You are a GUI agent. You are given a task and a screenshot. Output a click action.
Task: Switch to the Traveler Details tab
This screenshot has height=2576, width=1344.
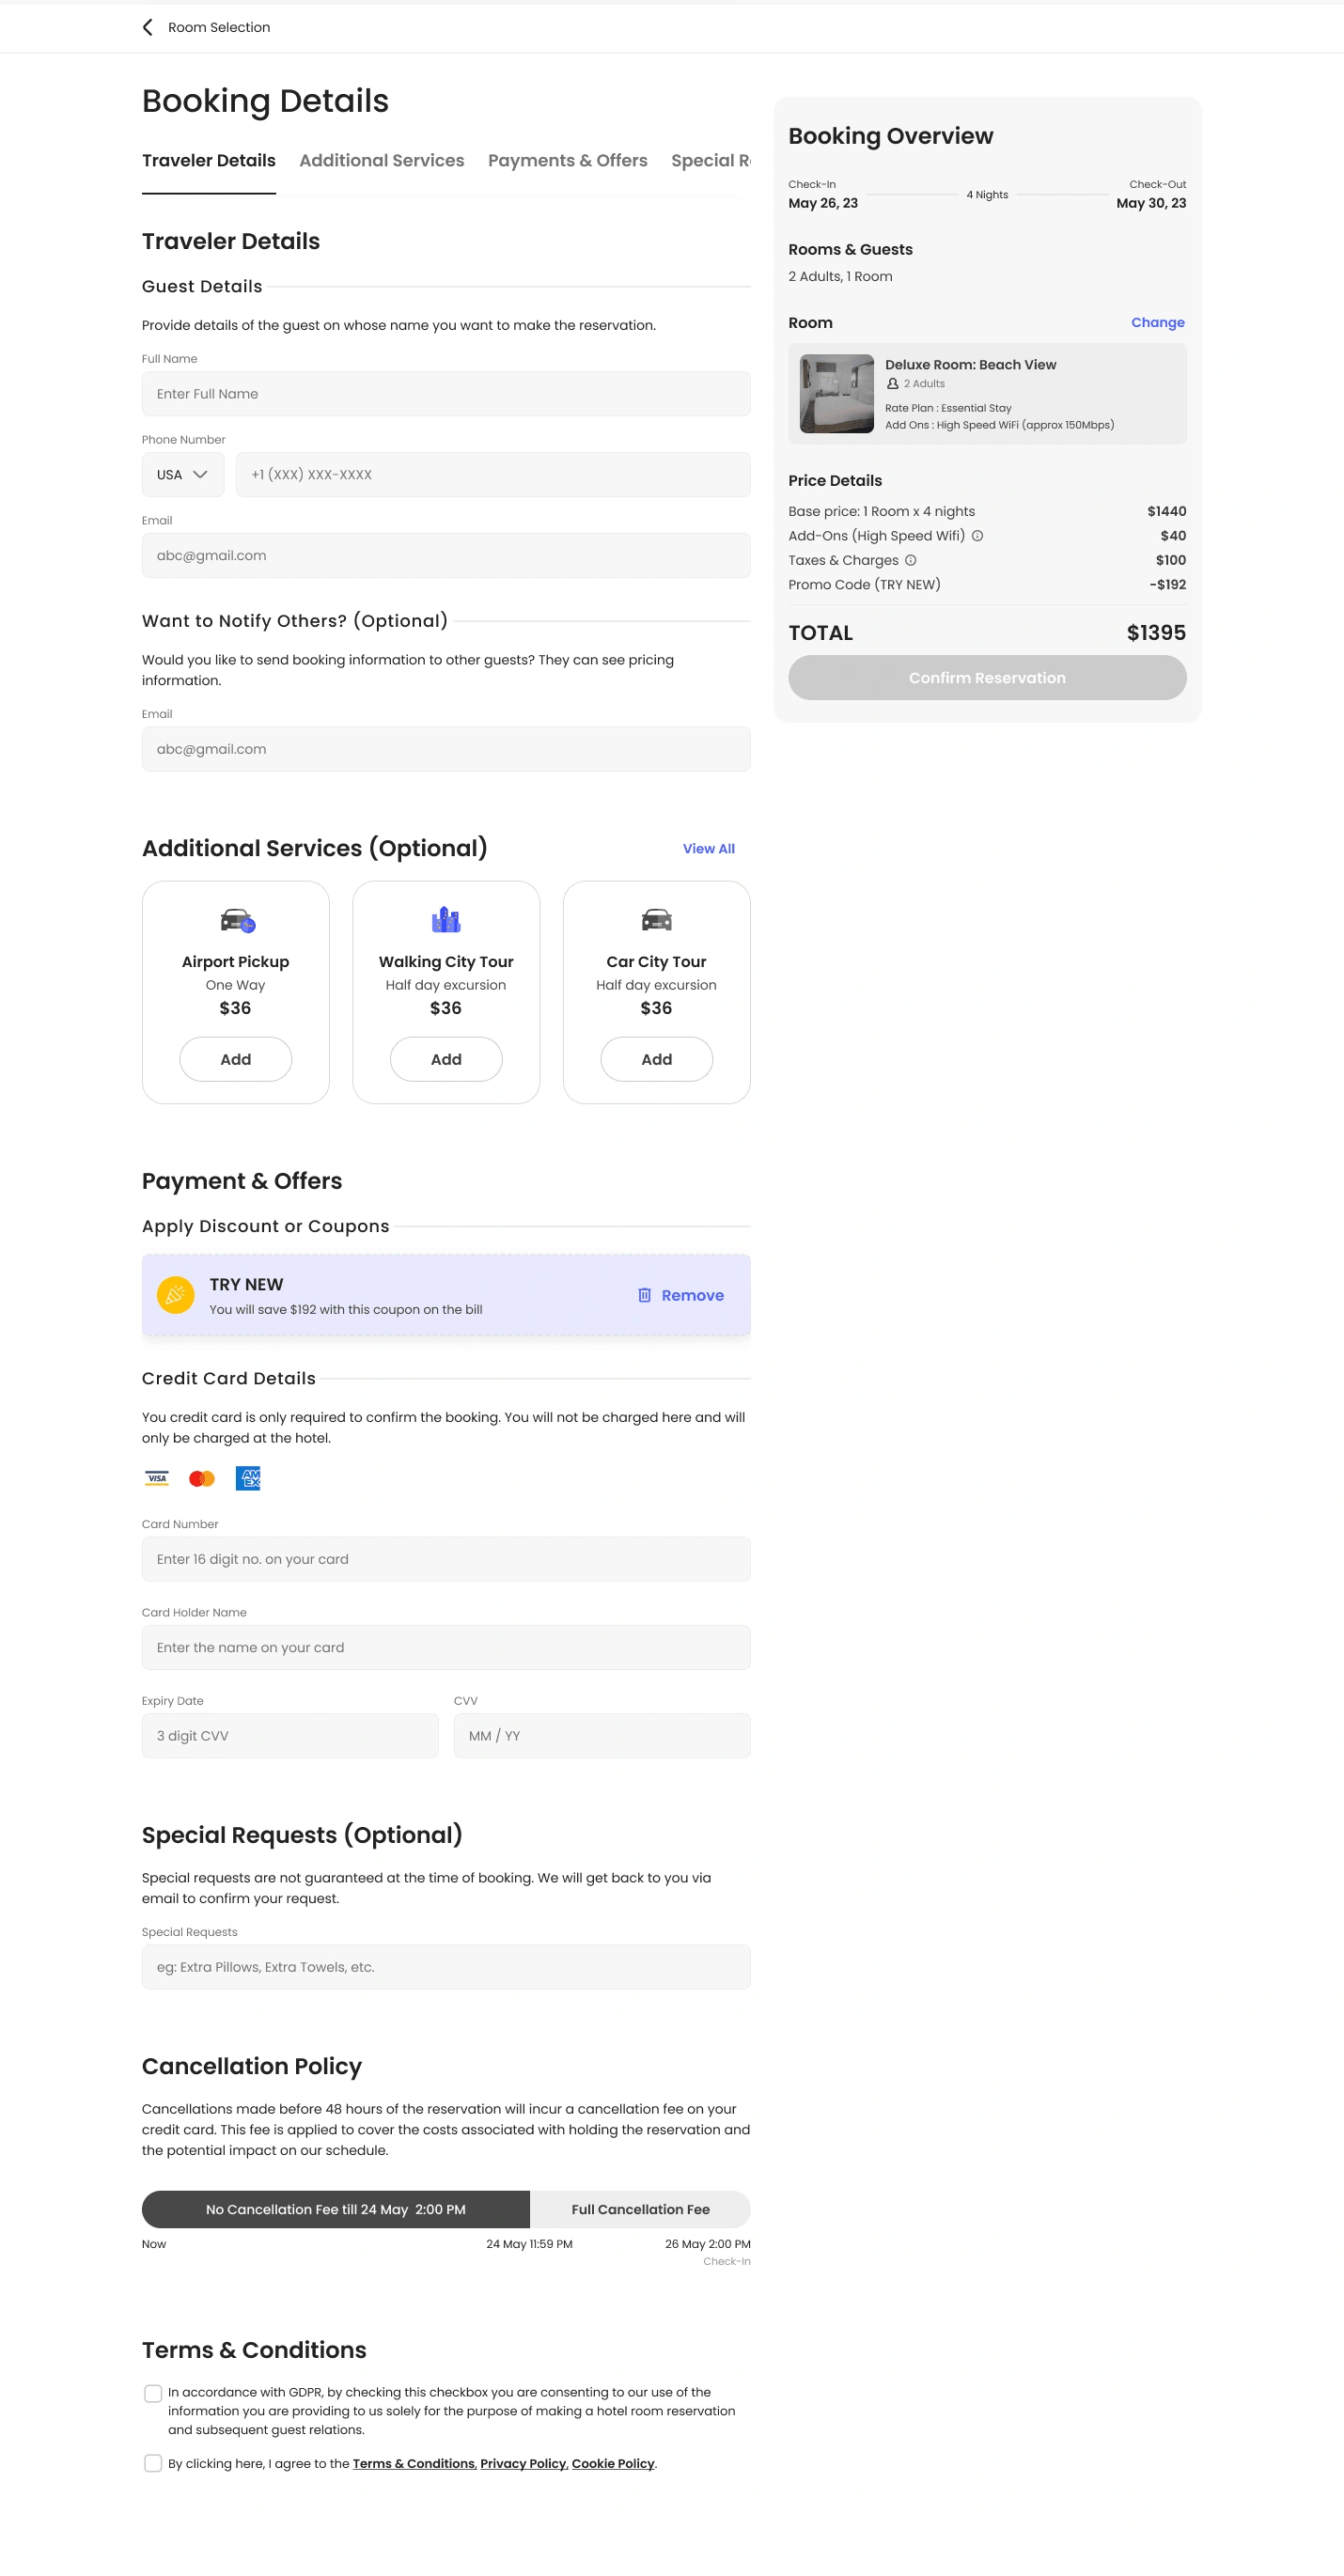pos(209,161)
